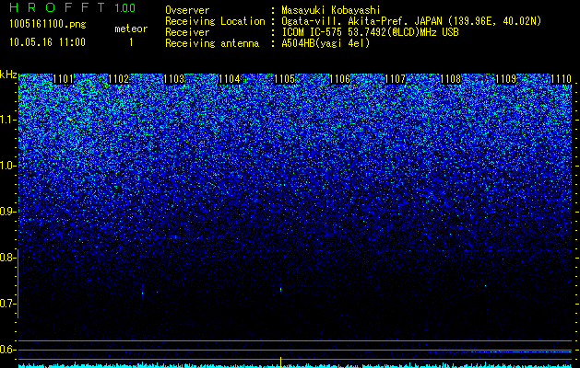
Task: Click the file name 1005161100.png
Action: [x=48, y=24]
